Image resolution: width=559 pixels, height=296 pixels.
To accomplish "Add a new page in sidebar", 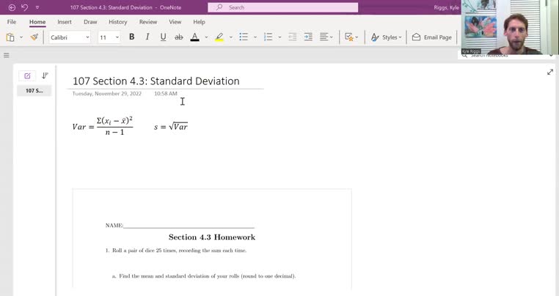I will click(x=27, y=75).
